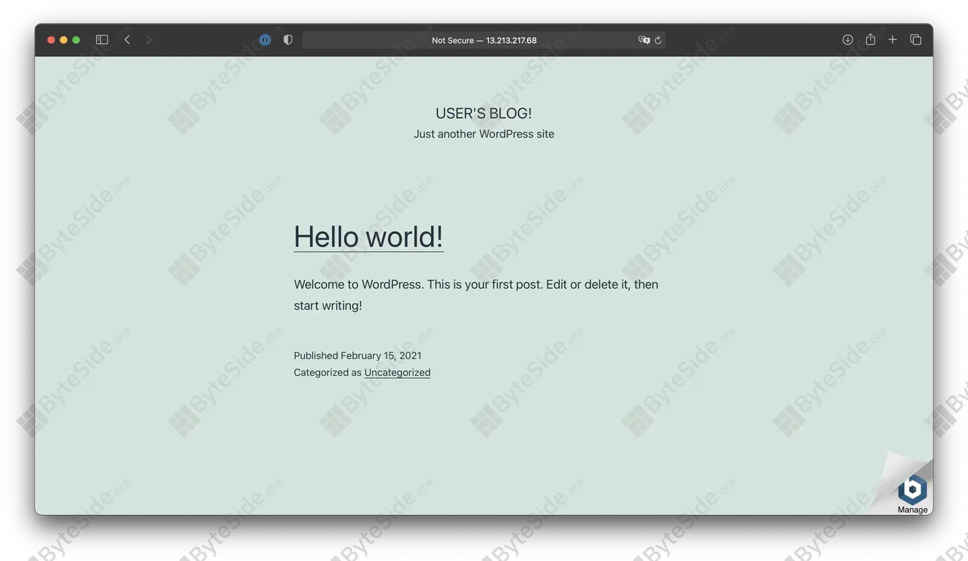This screenshot has width=968, height=561.
Task: Go back to the previous page
Action: (x=127, y=40)
